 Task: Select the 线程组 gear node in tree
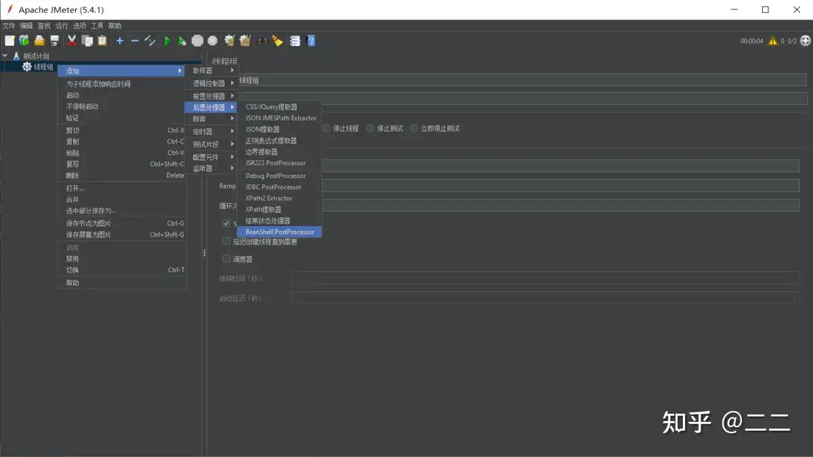pos(38,67)
